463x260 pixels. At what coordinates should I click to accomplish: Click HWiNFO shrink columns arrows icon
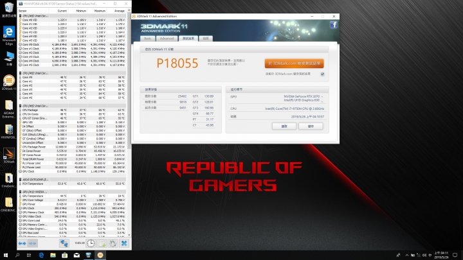[x=33, y=243]
